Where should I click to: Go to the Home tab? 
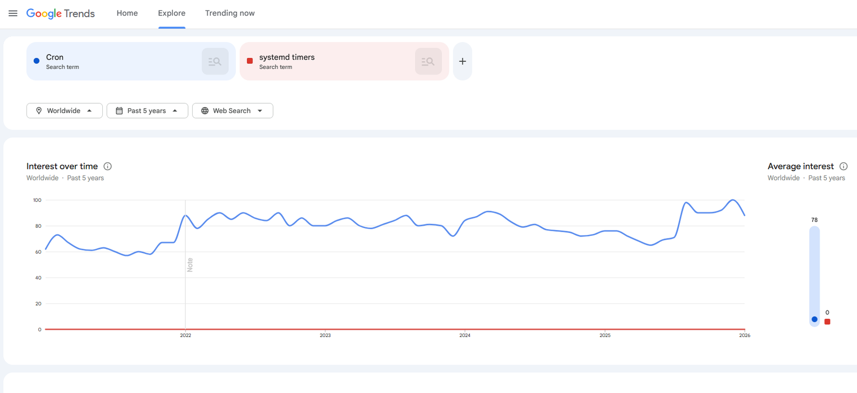[x=127, y=13]
